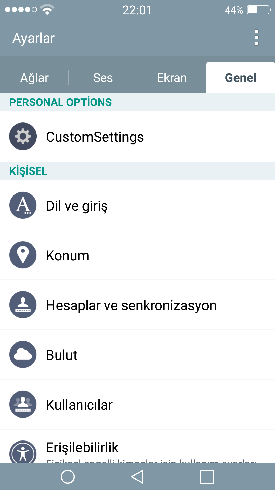
Task: Open Dil ve giriş settings
Action: pos(137,205)
